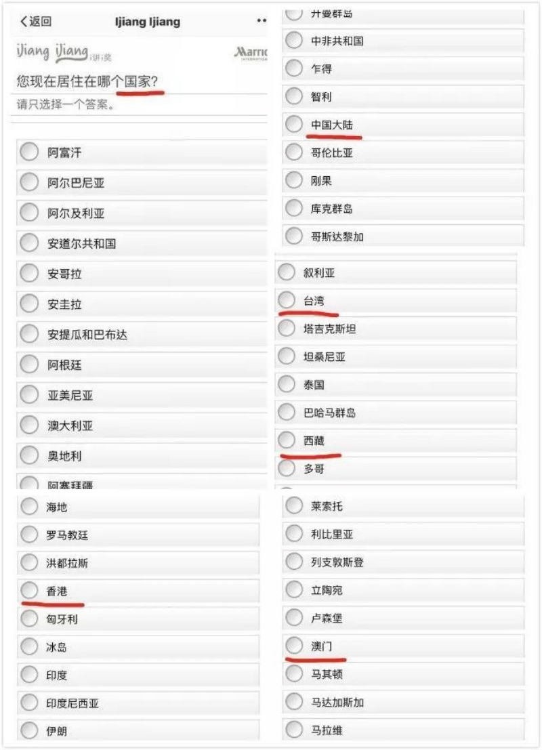Screen dimensions: 542x750
Task: Choose 泰国 radio option
Action: (x=286, y=384)
